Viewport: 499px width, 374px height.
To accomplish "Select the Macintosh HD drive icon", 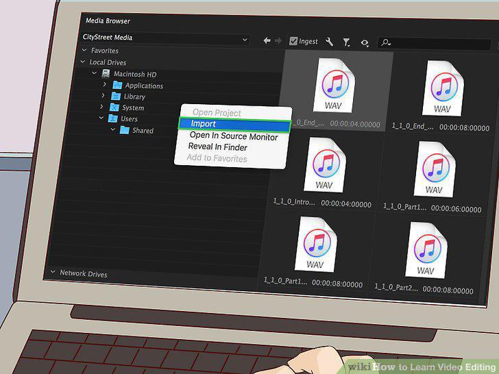I will (106, 73).
